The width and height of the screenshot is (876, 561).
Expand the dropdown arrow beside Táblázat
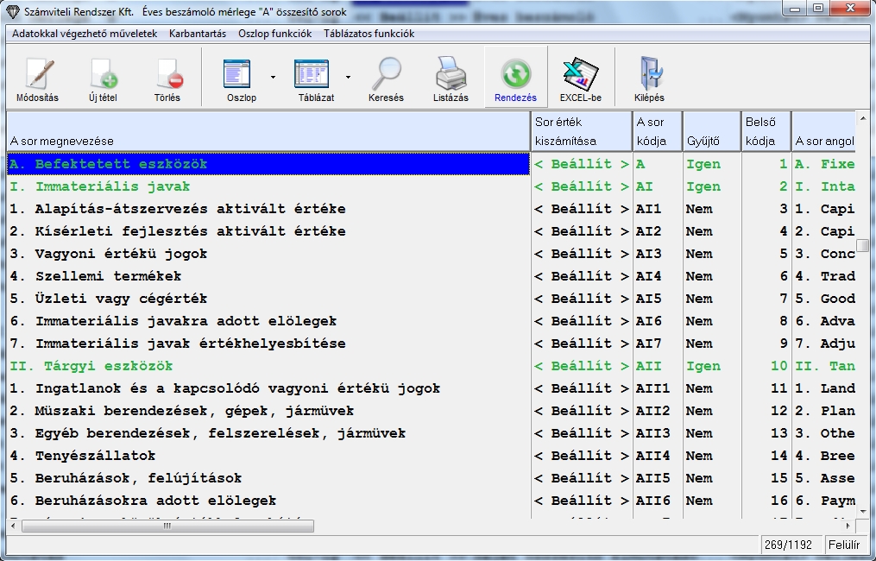point(348,77)
